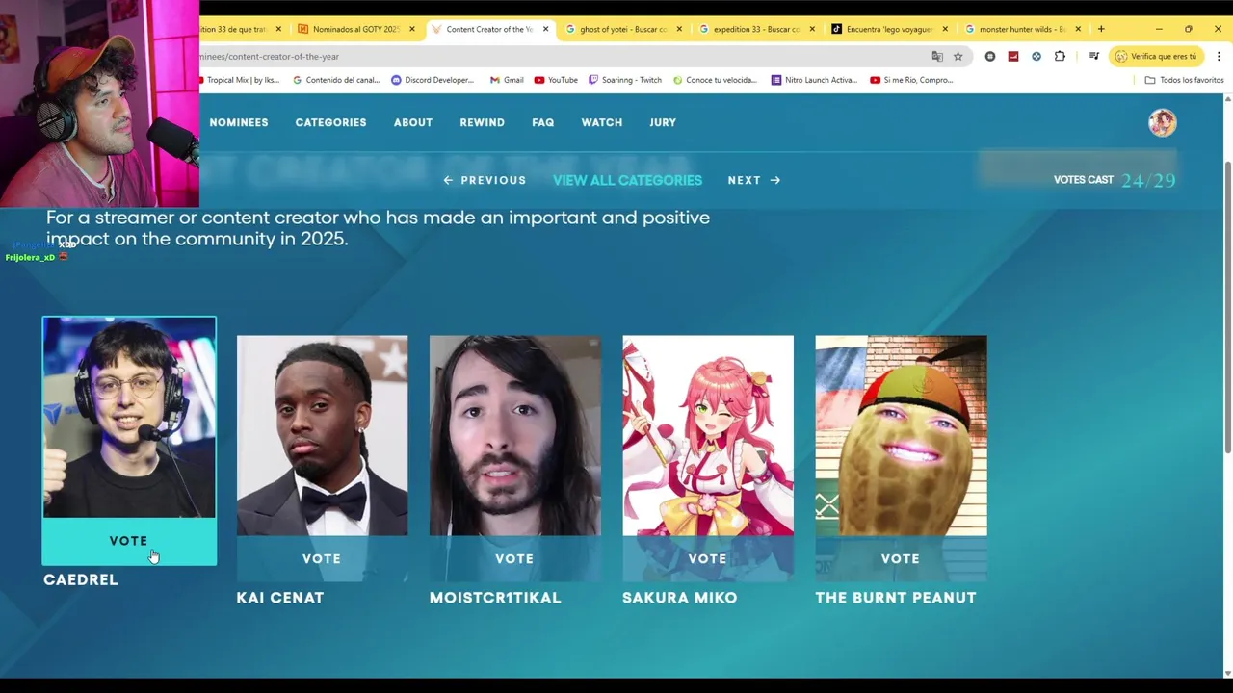
Task: Open Gmail bookmark
Action: [x=507, y=80]
